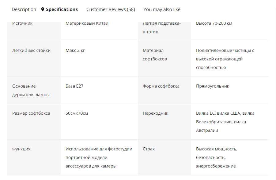
Task: Click the База E27 value
Action: click(x=74, y=86)
